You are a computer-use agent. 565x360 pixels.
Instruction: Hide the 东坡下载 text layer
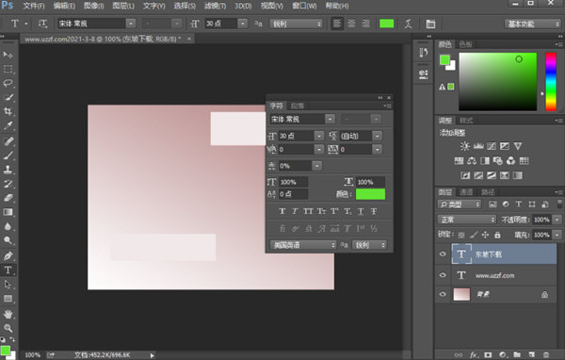click(x=443, y=254)
